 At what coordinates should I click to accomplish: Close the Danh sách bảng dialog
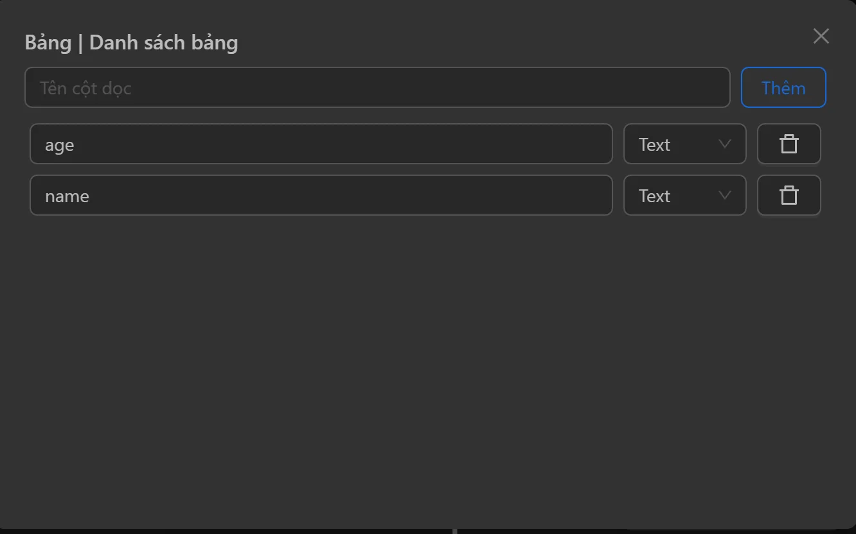[x=821, y=36]
